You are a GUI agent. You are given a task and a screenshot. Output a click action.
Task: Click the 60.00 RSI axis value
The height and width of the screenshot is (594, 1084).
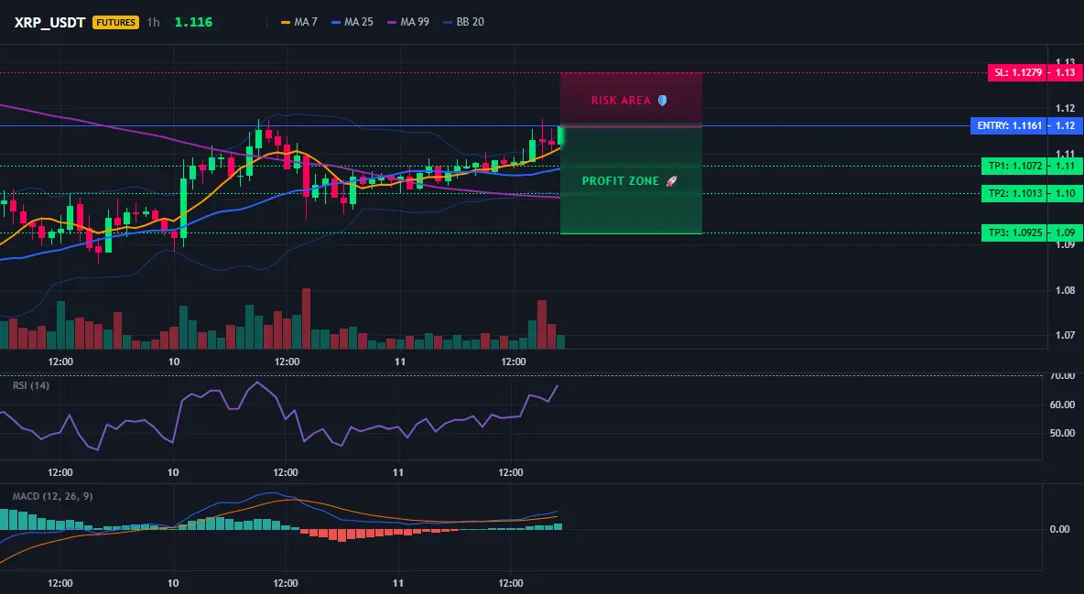coord(1063,405)
